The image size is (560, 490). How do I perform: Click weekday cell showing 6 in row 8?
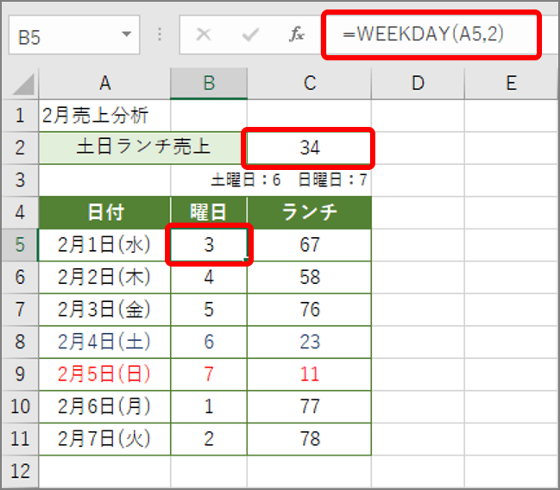pyautogui.click(x=209, y=342)
